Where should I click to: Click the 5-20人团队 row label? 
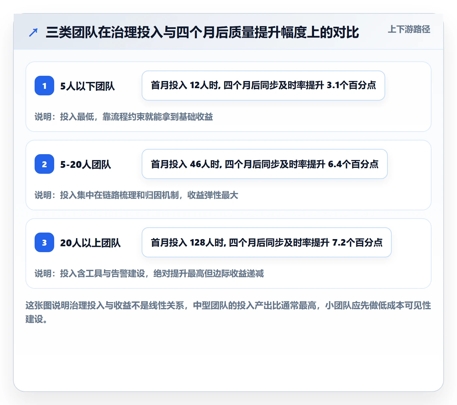point(86,164)
